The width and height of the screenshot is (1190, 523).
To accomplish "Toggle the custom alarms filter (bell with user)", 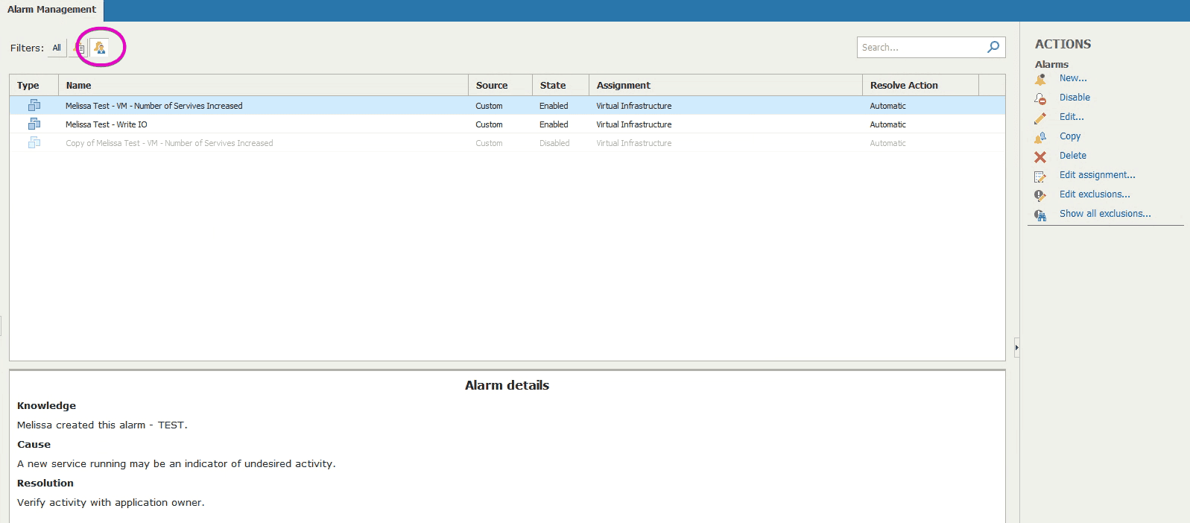I will tap(100, 48).
